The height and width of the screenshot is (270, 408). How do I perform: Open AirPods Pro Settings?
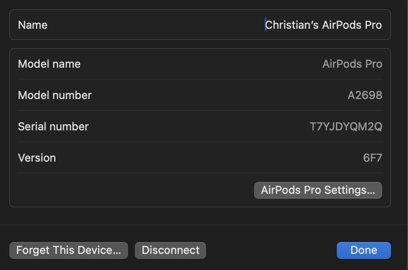pos(318,190)
